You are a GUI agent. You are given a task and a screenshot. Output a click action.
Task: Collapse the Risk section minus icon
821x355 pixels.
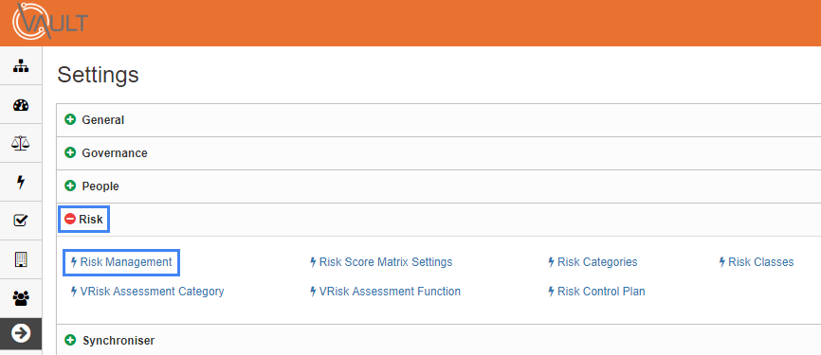coord(70,219)
